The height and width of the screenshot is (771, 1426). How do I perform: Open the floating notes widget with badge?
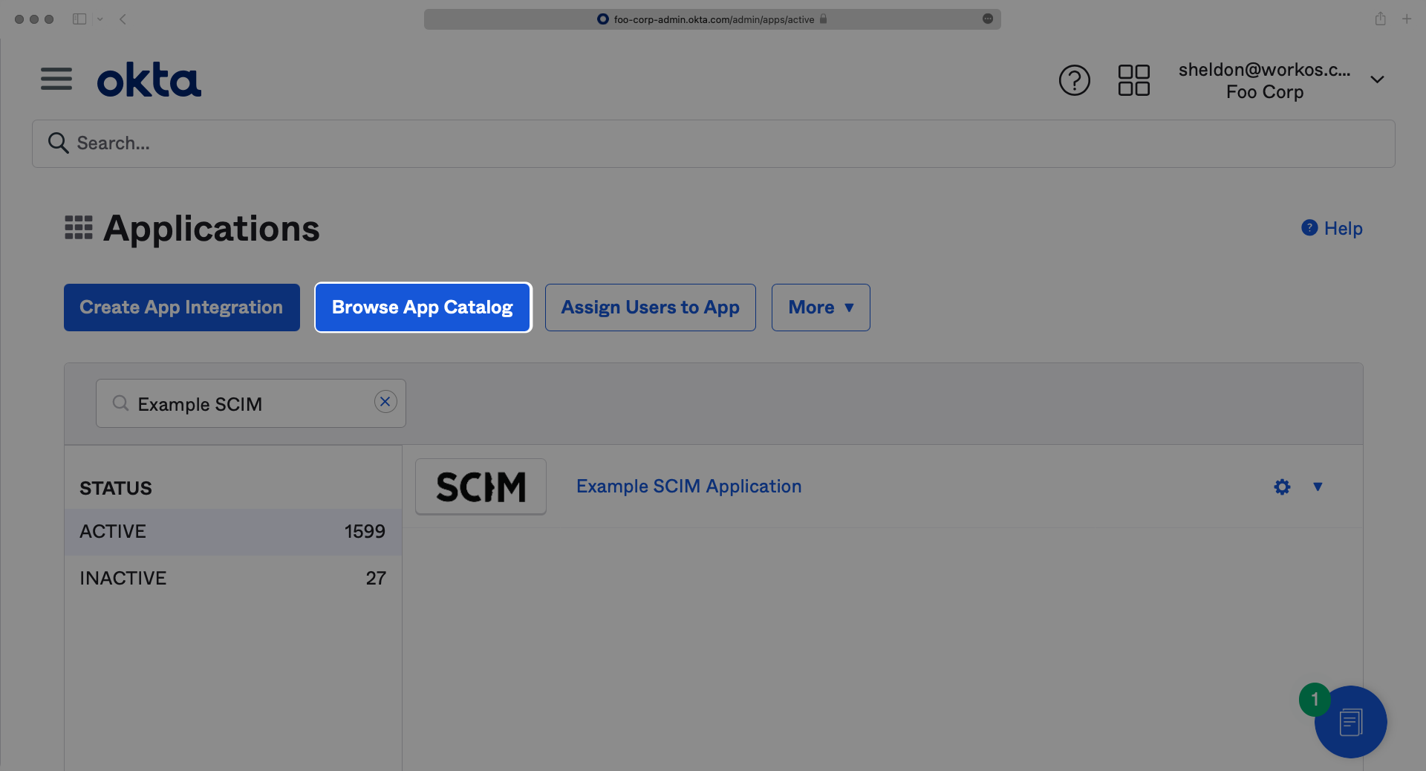1350,722
